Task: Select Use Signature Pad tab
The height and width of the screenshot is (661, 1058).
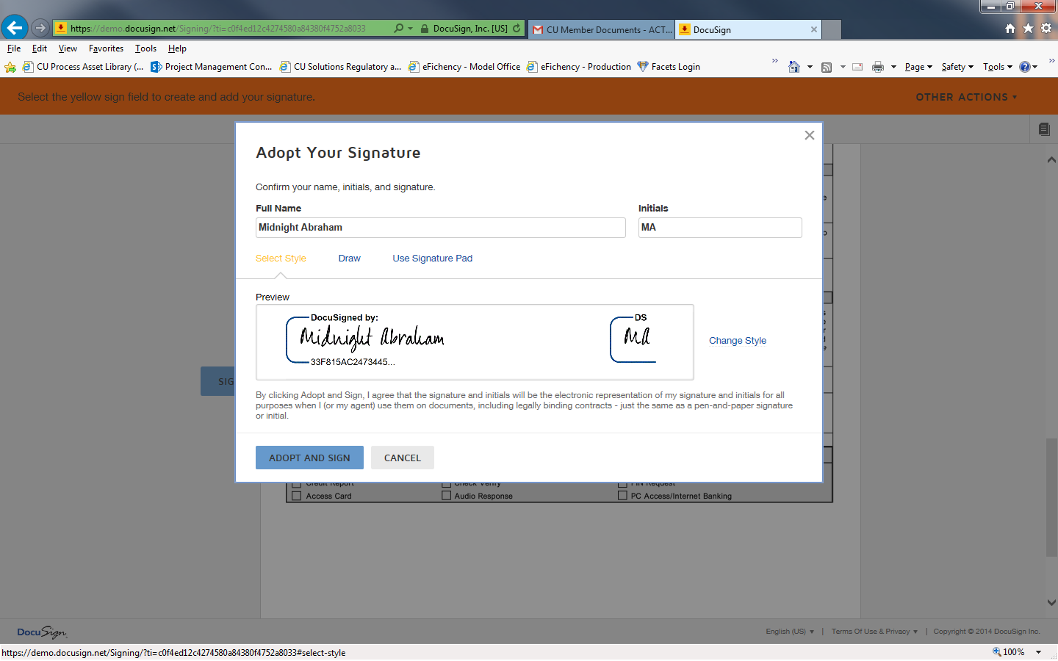Action: [x=433, y=259]
